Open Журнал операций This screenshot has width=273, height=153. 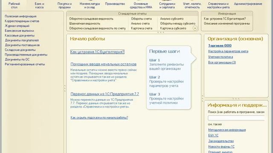pyautogui.click(x=17, y=26)
